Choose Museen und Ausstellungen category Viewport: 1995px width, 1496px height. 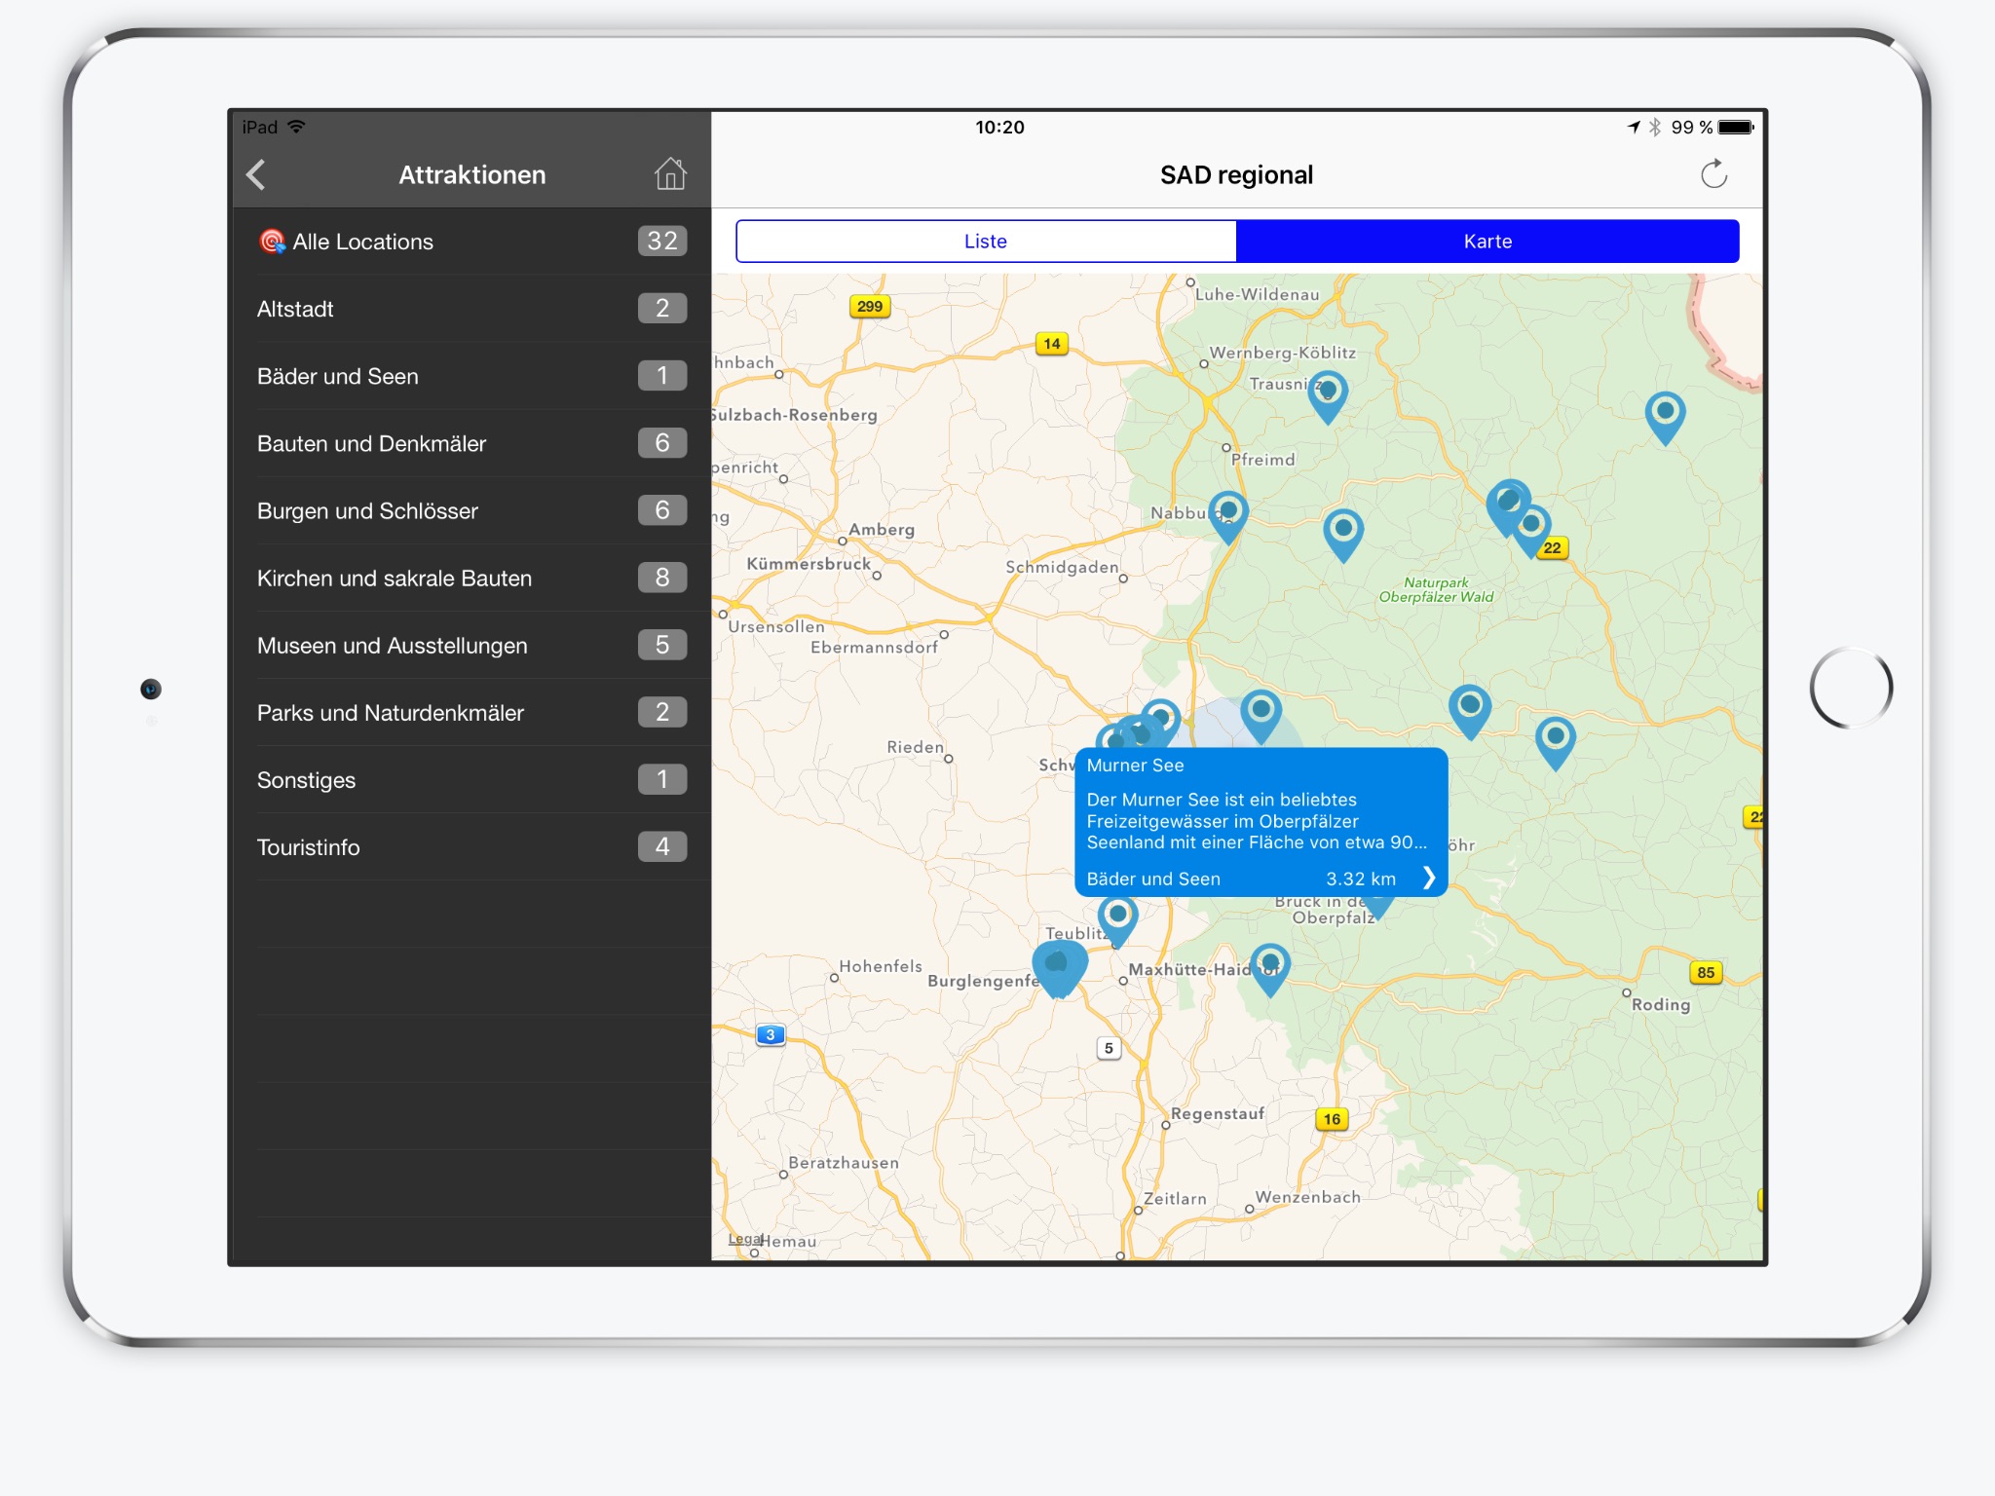472,645
